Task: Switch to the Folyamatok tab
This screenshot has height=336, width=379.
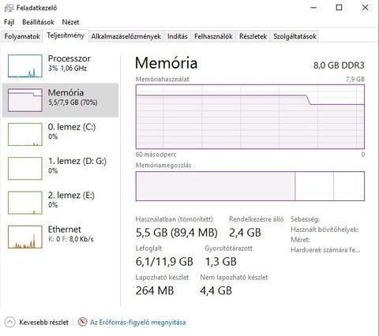Action: (x=22, y=36)
